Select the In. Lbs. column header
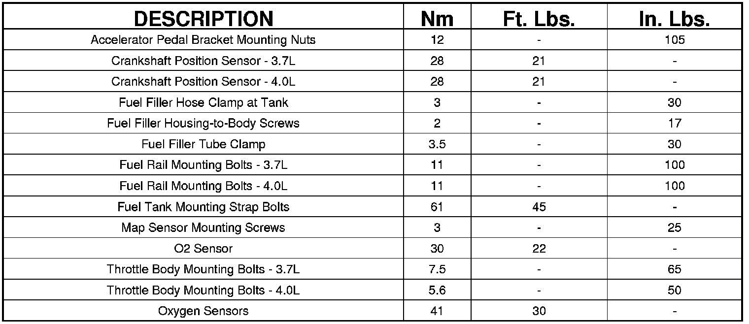Image resolution: width=749 pixels, height=324 pixels. (x=674, y=19)
